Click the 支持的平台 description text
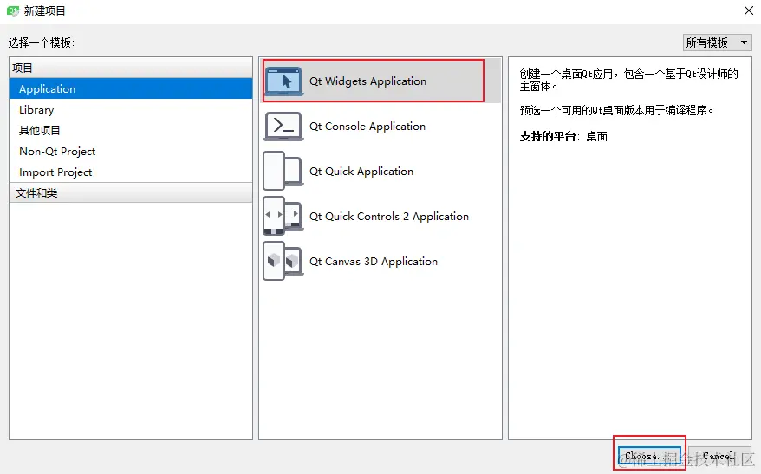 (x=563, y=136)
